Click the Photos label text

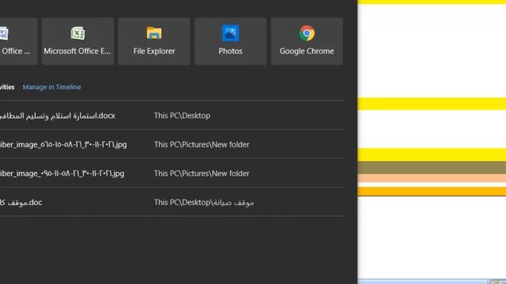[230, 51]
